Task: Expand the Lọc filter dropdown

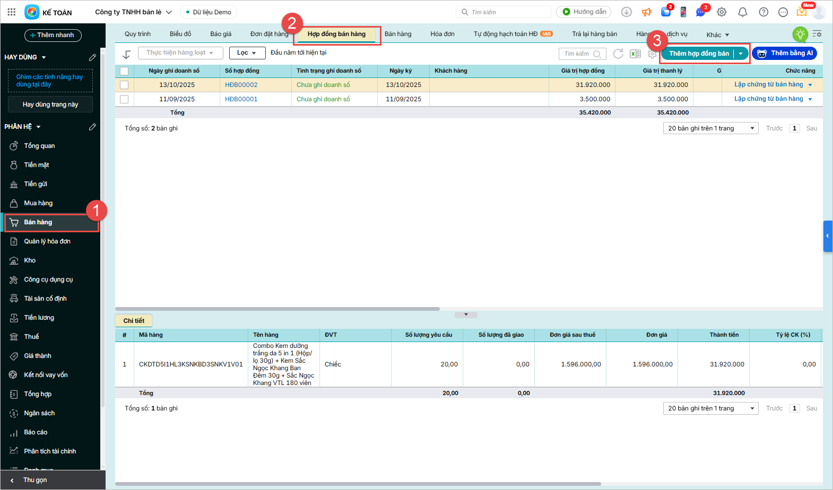Action: (247, 53)
